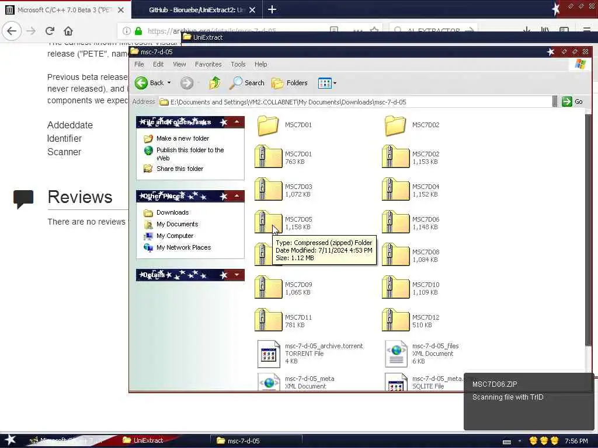Screen dimensions: 598x448
Task: Select the MSC7D09 zipped folder
Action: pyautogui.click(x=284, y=288)
